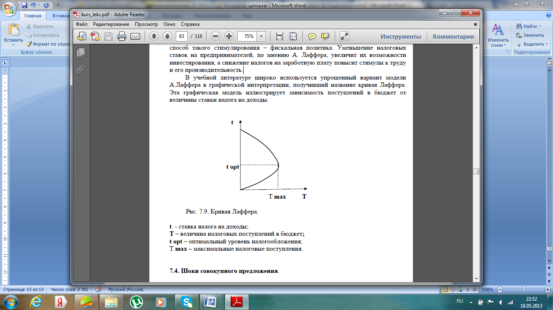Image resolution: width=553 pixels, height=310 pixels.
Task: Send the PDF by email envelope icon
Action: tap(135, 36)
